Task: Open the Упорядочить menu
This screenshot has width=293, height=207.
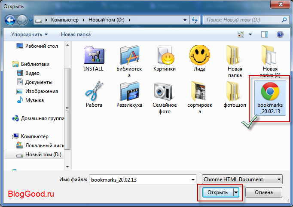Action: [x=29, y=34]
